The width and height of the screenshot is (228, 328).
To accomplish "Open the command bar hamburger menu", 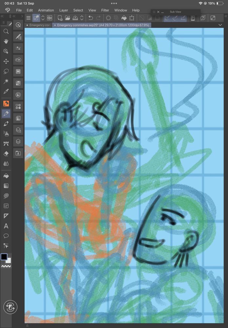I will tap(29, 18).
